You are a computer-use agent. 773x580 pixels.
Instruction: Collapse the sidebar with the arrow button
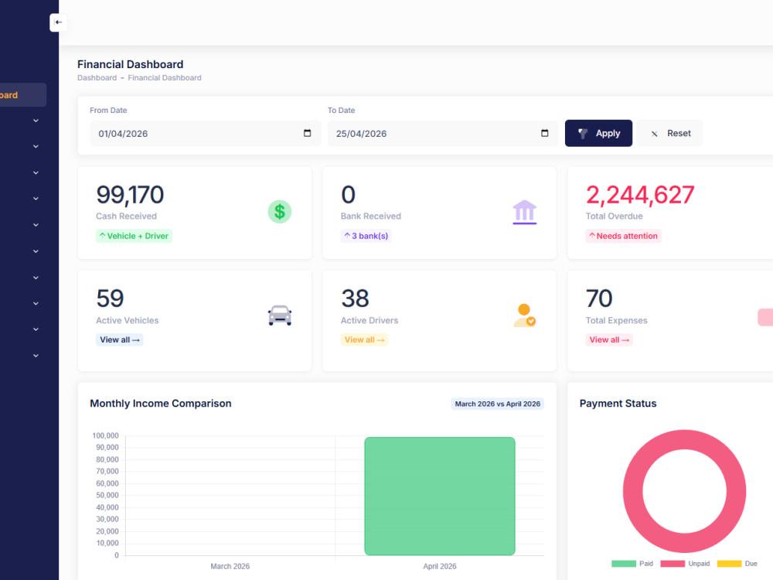tap(58, 22)
